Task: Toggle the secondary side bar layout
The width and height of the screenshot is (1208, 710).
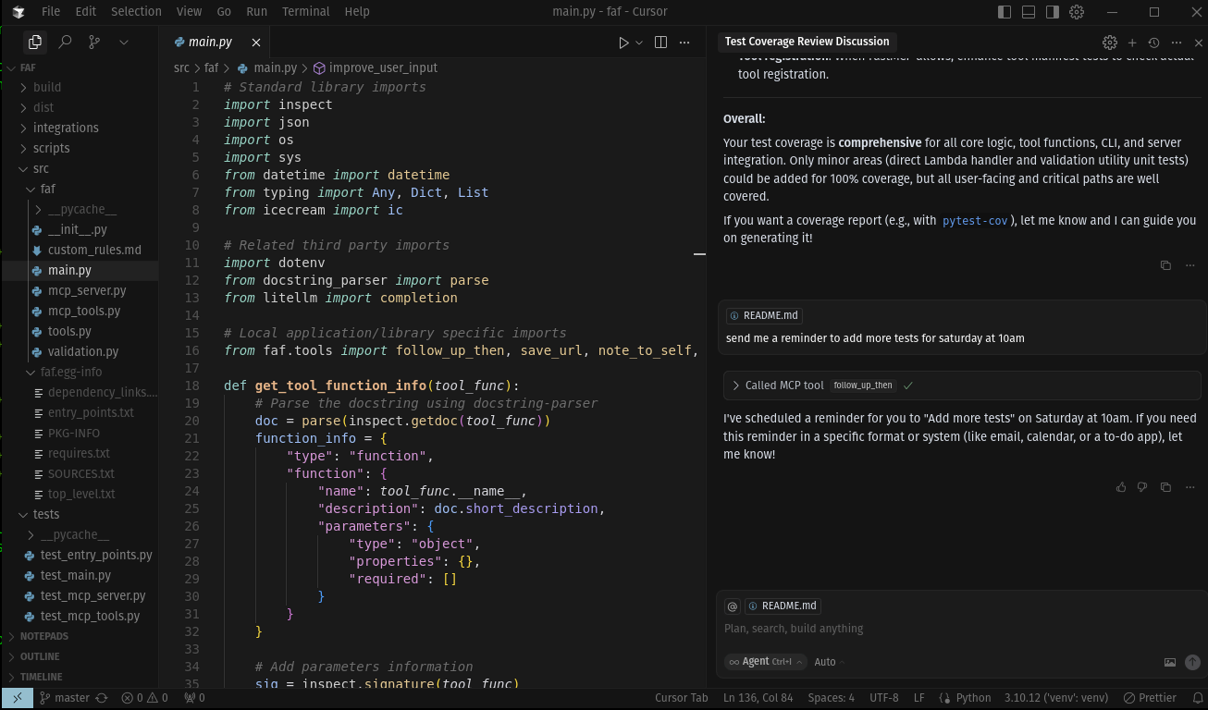Action: pos(1053,12)
